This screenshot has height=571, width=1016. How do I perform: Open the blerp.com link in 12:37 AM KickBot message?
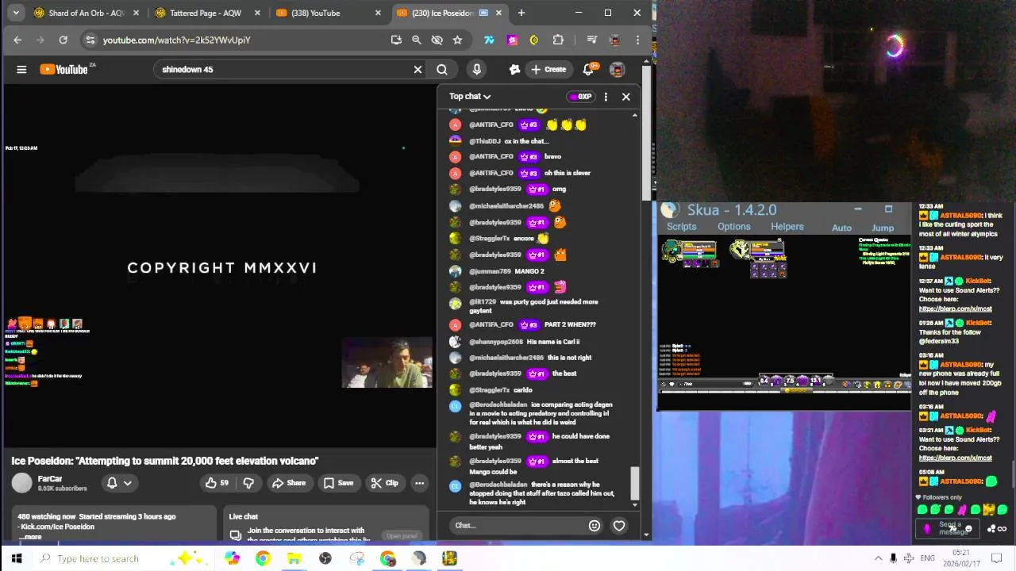(956, 308)
